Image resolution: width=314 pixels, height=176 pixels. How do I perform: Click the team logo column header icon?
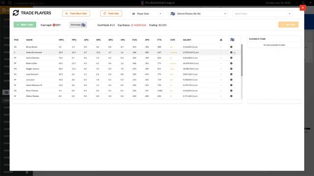click(232, 40)
